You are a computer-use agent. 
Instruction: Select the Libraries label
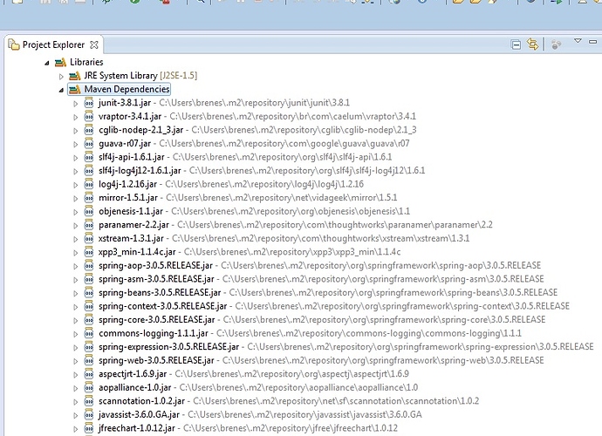point(86,62)
